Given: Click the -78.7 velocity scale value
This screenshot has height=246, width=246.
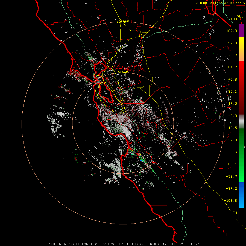Looking at the screenshot, I should (232, 177).
